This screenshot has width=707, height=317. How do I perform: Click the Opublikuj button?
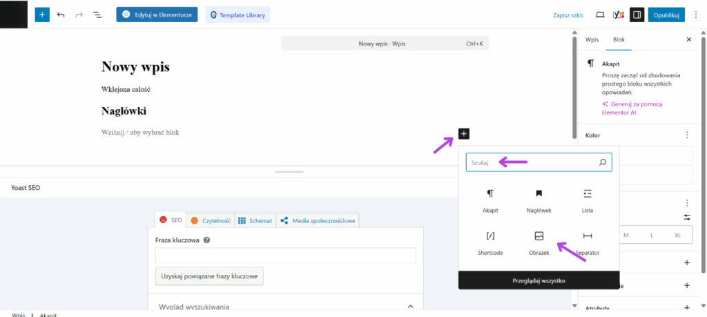(x=666, y=15)
